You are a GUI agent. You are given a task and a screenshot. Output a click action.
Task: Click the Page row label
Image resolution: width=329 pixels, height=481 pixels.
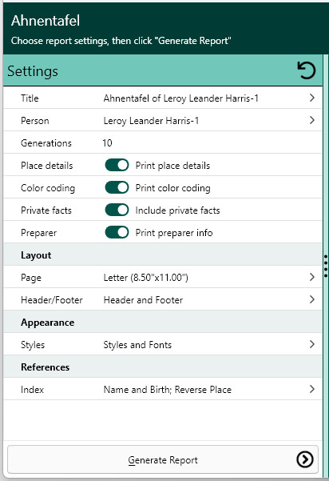coord(31,278)
